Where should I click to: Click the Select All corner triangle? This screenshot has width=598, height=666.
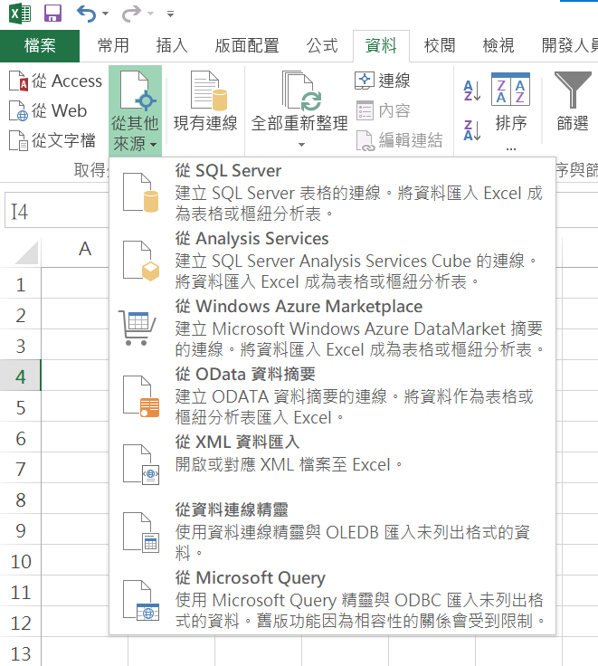[26, 252]
